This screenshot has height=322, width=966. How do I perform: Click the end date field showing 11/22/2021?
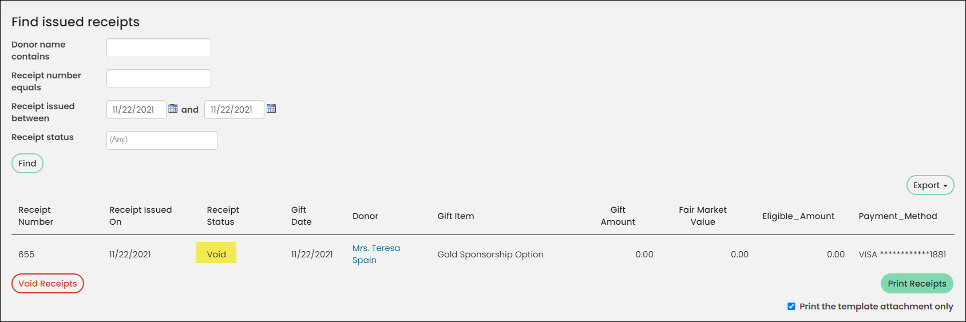[x=234, y=109]
